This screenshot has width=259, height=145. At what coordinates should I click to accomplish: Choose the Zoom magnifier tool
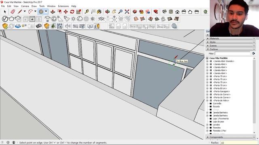click(x=121, y=12)
